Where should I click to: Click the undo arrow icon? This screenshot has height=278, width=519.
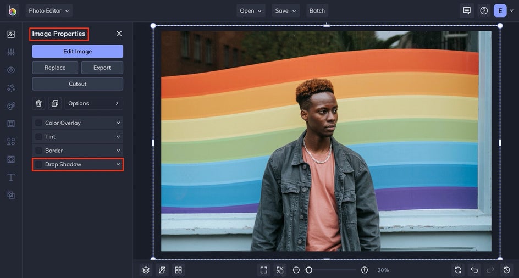[474, 270]
